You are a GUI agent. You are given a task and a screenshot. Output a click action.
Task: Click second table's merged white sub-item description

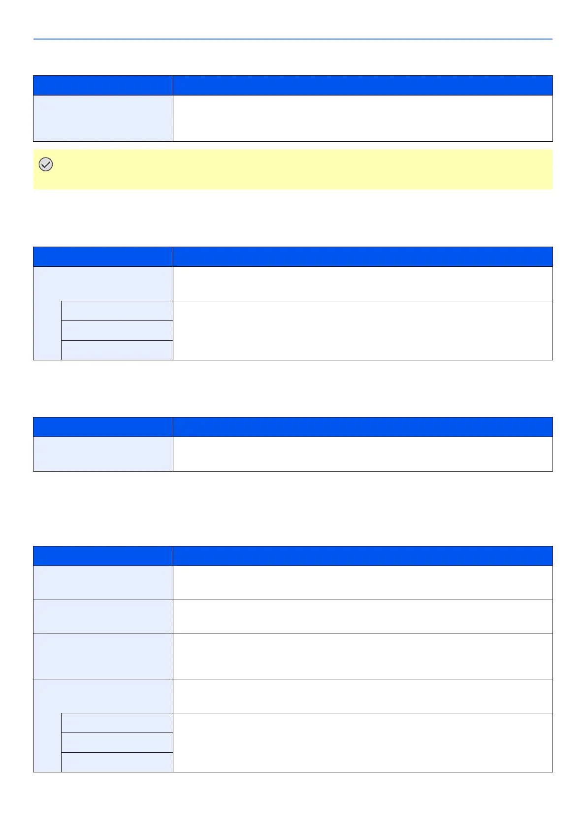coord(362,330)
